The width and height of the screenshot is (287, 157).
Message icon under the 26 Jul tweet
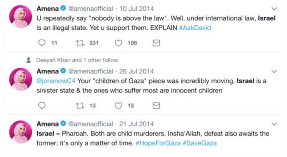point(156,106)
